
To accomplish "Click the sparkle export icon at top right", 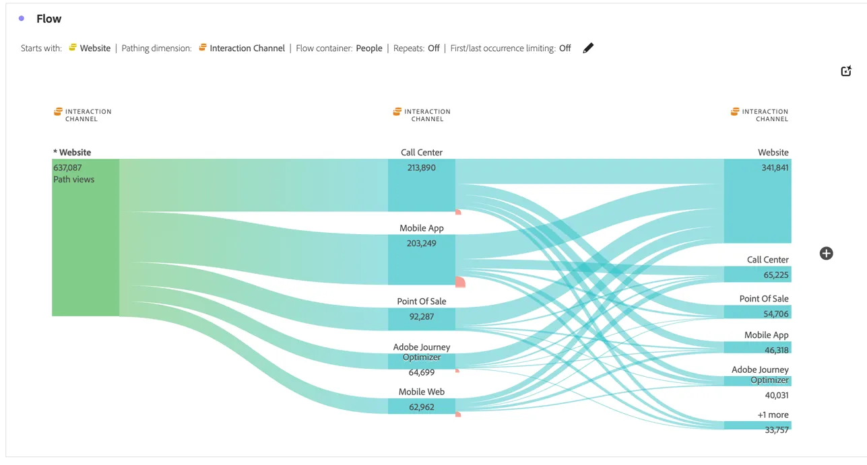I will coord(847,71).
